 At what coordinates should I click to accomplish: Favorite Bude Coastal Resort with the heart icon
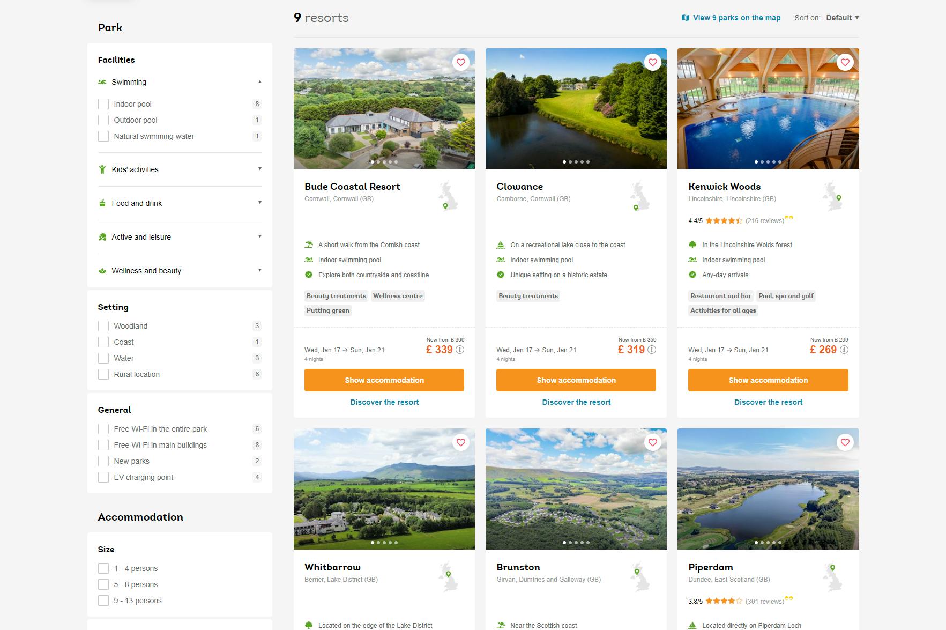coord(461,62)
